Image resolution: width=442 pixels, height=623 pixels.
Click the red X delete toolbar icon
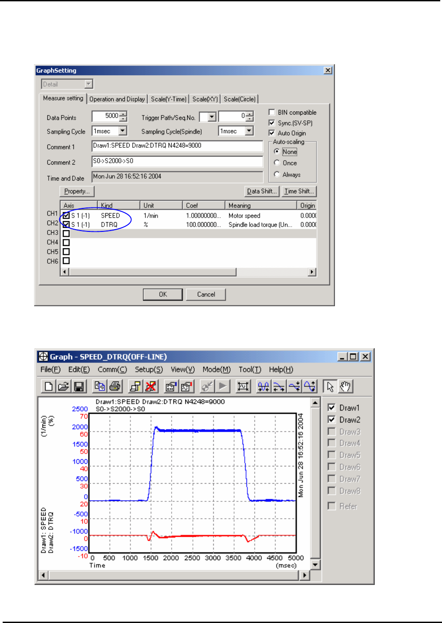pos(151,386)
